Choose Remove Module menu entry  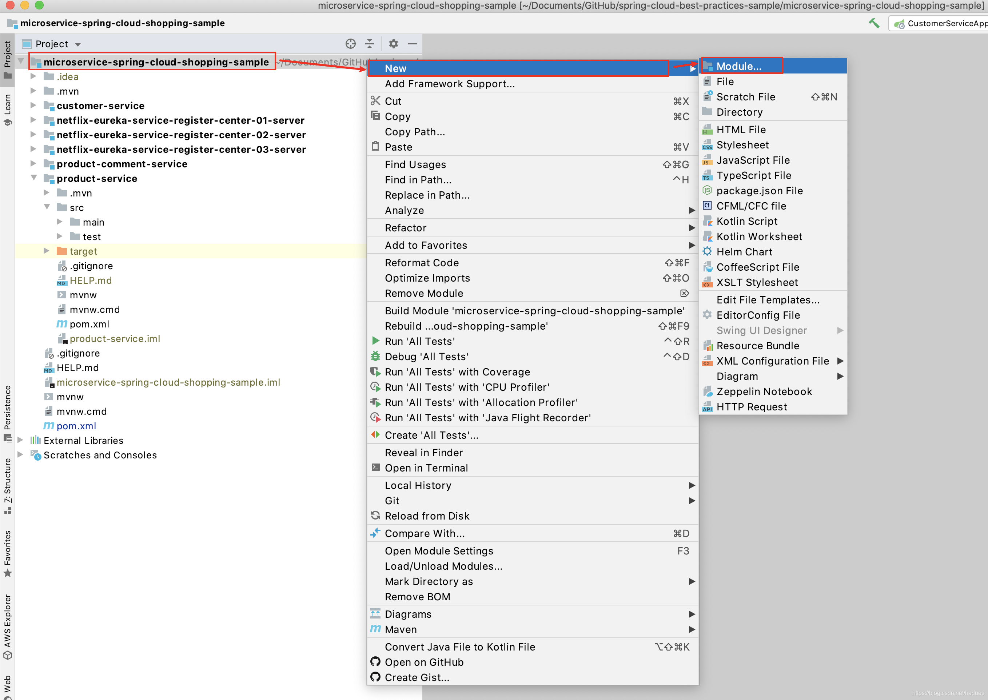coord(533,293)
